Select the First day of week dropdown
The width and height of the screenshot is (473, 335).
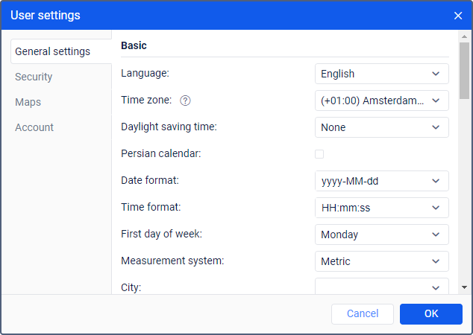pos(381,234)
